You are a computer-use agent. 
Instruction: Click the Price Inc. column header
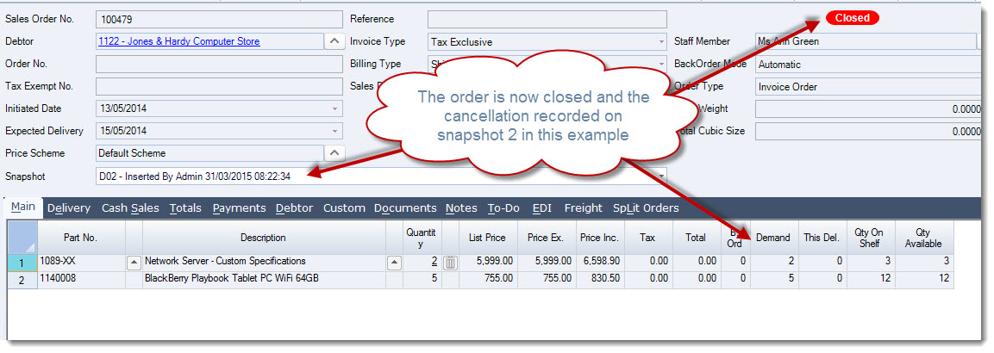pos(599,238)
